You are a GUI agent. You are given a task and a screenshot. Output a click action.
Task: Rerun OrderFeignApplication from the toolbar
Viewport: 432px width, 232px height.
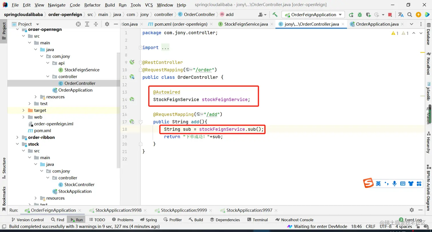click(x=351, y=15)
